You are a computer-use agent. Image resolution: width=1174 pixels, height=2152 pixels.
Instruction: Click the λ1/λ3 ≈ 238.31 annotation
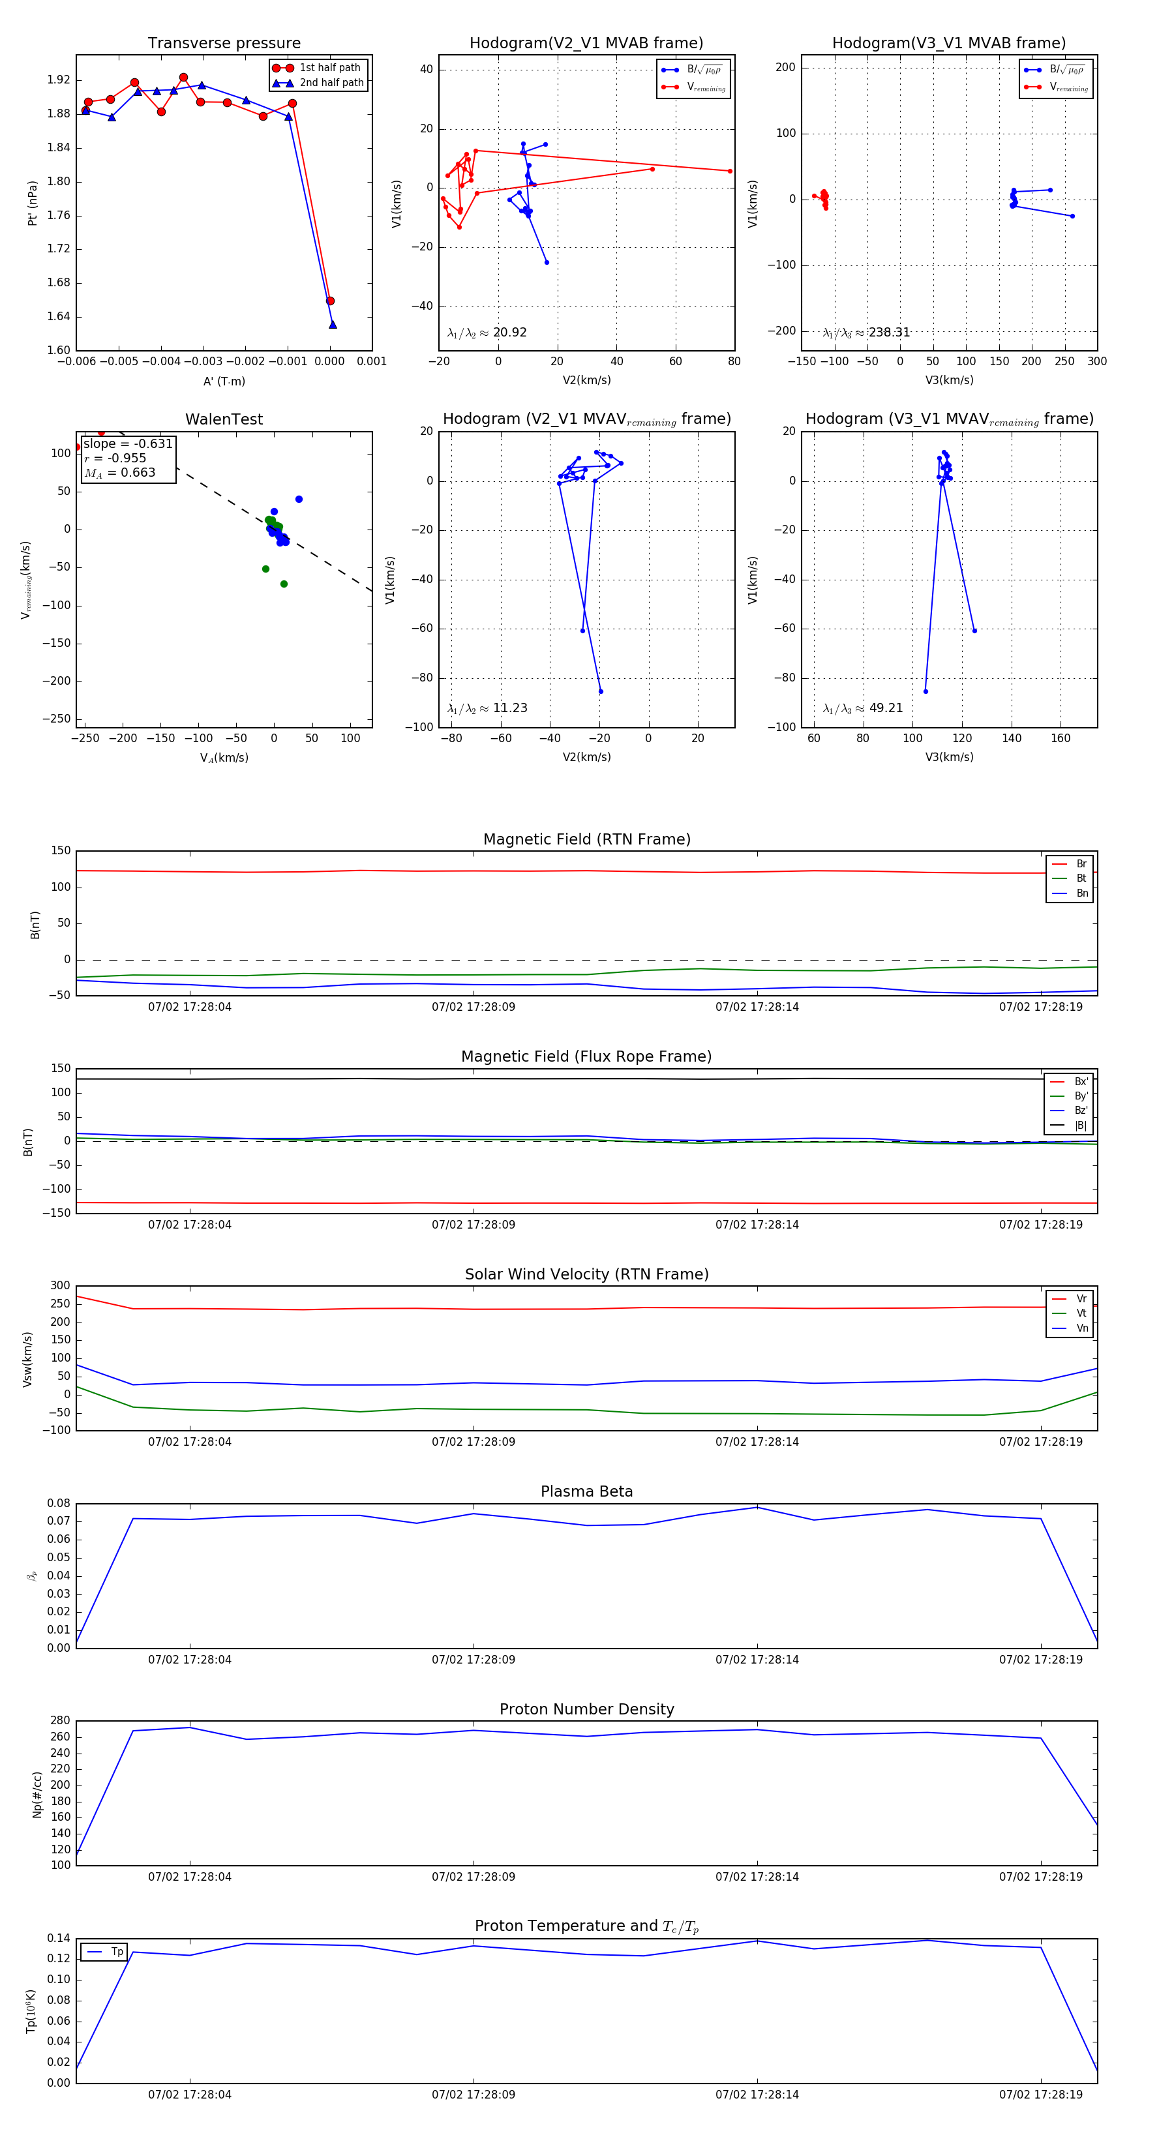pyautogui.click(x=865, y=333)
